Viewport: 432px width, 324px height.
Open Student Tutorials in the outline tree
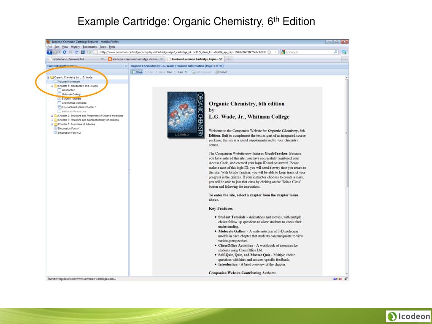(x=71, y=99)
